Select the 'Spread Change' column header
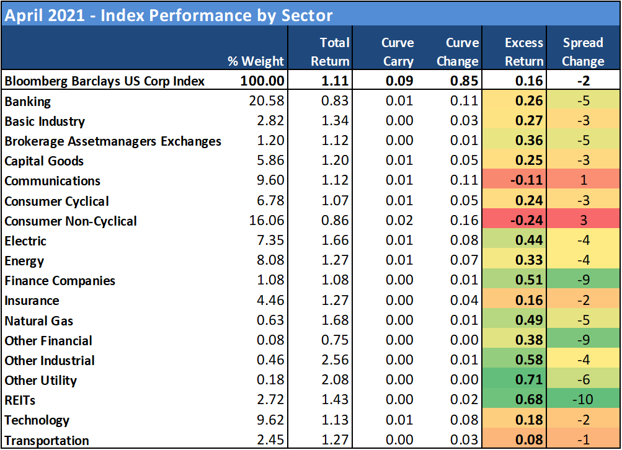The width and height of the screenshot is (622, 450). coord(583,52)
